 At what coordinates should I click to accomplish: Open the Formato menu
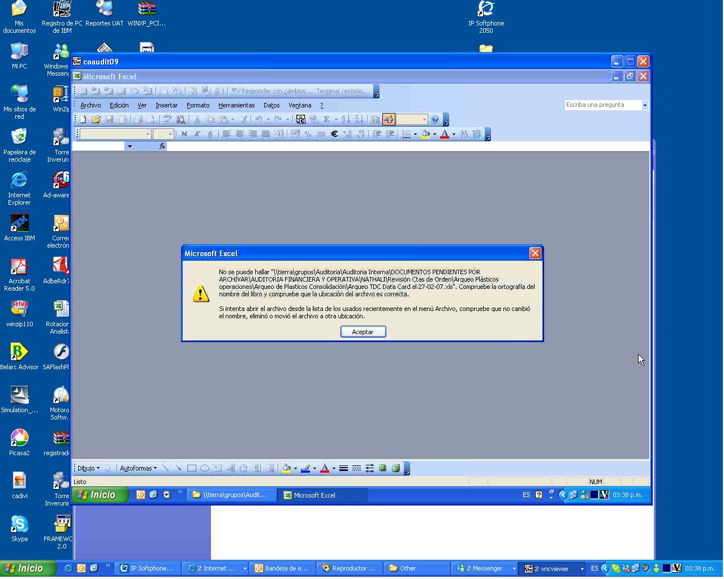pos(198,105)
